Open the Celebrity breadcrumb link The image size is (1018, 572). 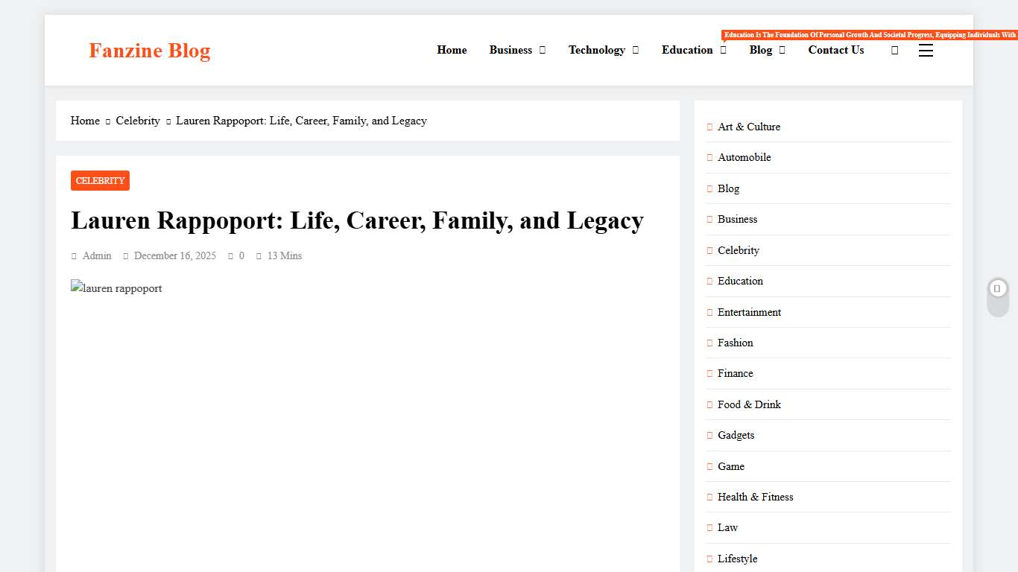(x=138, y=121)
